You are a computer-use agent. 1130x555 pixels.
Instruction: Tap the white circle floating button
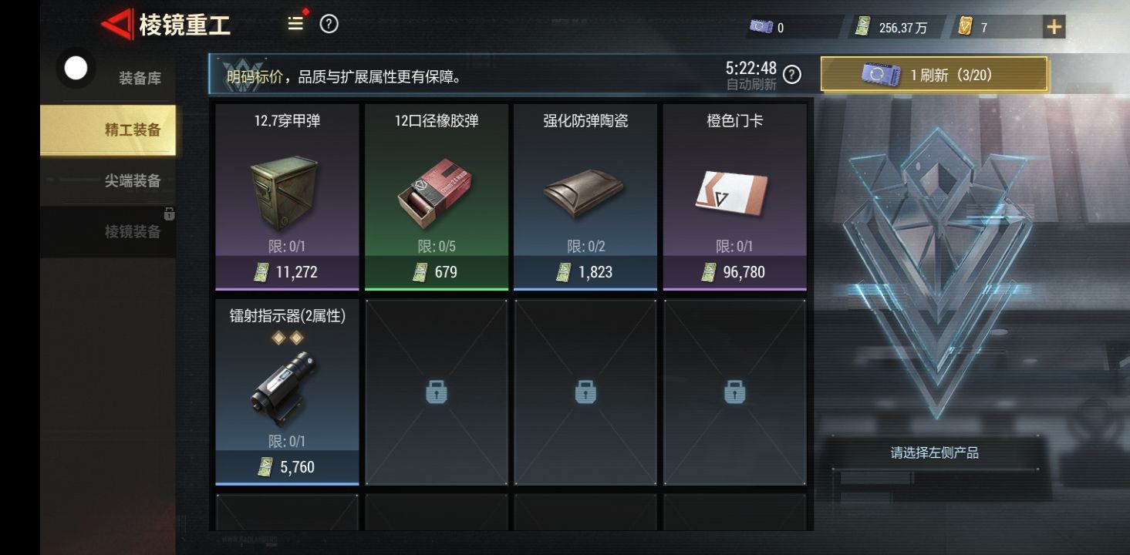[x=76, y=69]
